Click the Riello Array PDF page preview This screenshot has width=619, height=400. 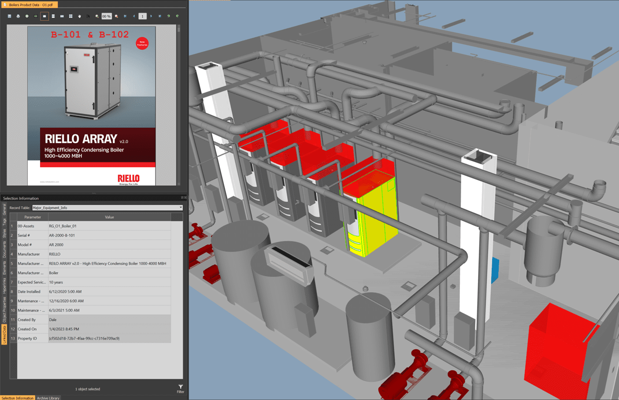(91, 106)
